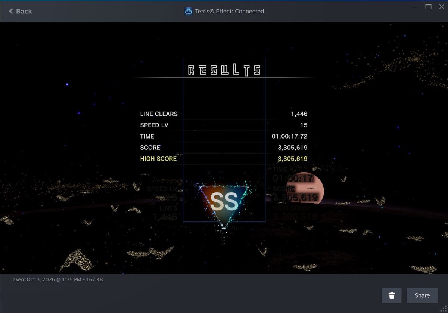The height and width of the screenshot is (313, 448).
Task: Click the yellow 3,305,619 high score value
Action: 293,159
